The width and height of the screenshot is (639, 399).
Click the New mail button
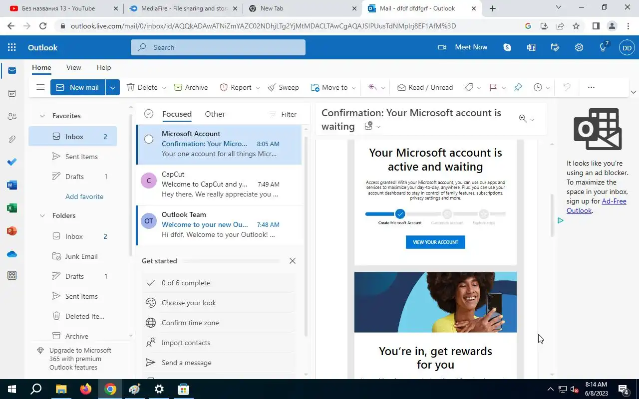[x=78, y=87]
